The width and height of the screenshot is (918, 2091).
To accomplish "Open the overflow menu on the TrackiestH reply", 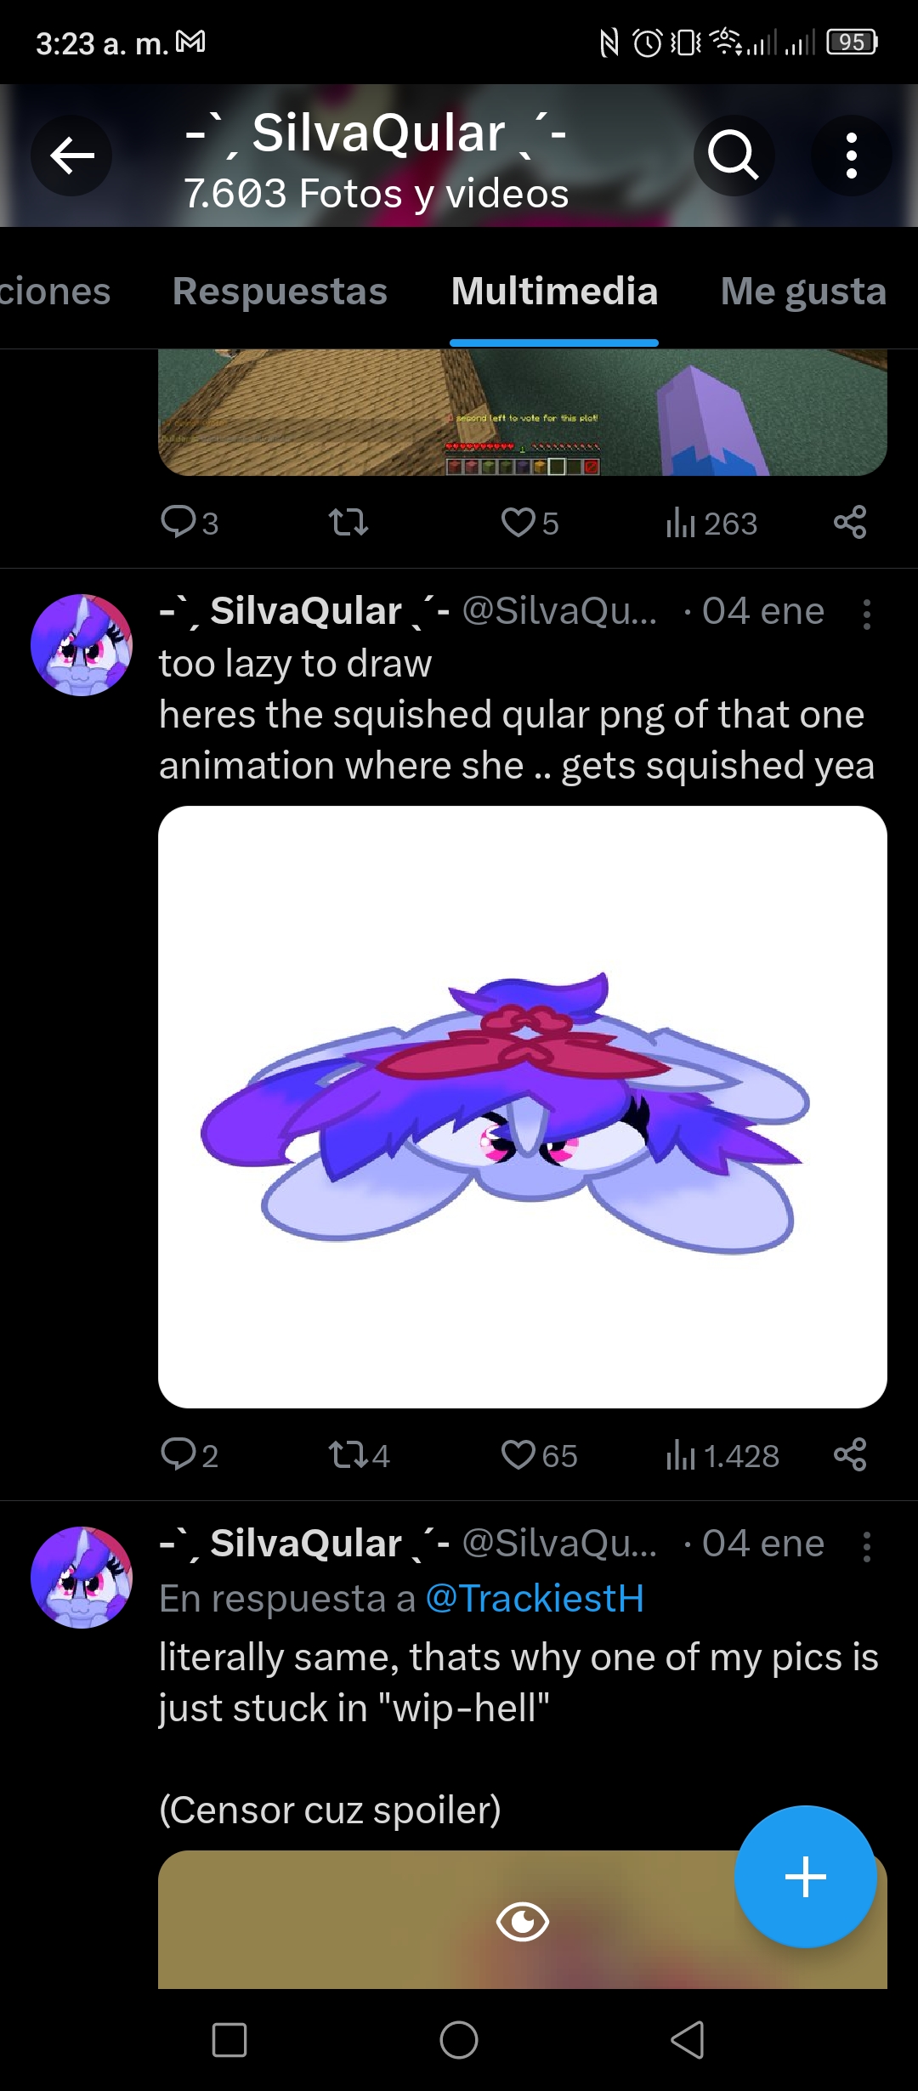I will [x=866, y=1546].
